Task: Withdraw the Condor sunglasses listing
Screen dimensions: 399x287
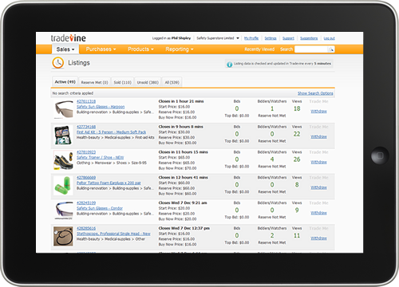Action: tap(318, 213)
